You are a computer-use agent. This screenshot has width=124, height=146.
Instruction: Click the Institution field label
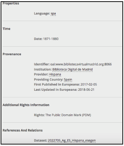tap(43, 69)
